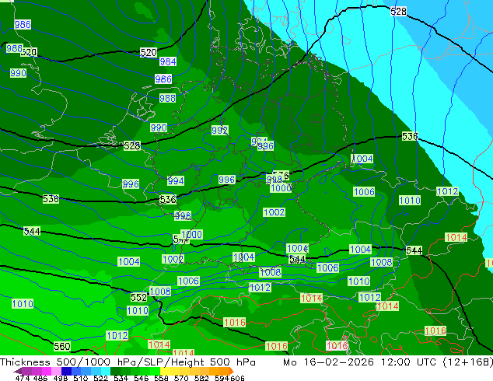
Task: Click the 536 label on the right side
Action: (x=410, y=136)
